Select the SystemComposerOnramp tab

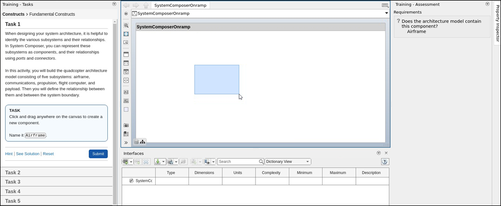180,6
